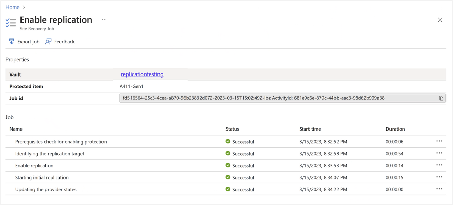Select the Prerequisites check for enabling protection step
The height and width of the screenshot is (205, 453).
click(61, 142)
